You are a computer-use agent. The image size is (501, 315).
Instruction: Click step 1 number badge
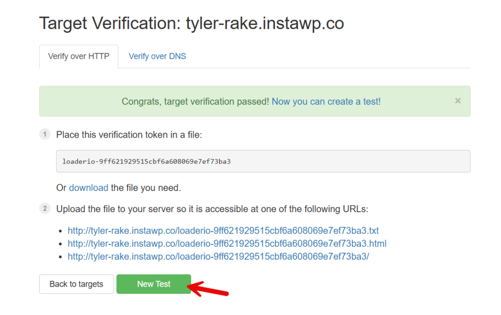pos(45,135)
